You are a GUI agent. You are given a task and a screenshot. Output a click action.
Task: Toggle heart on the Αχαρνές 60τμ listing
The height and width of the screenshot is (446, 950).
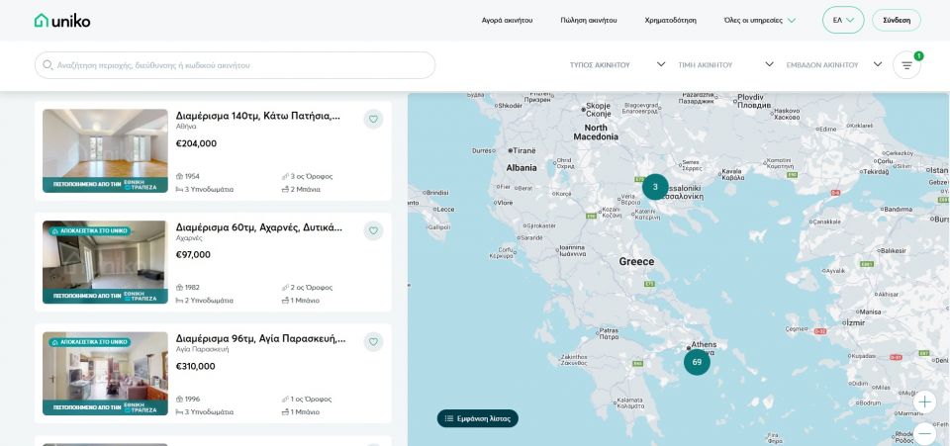pos(373,230)
